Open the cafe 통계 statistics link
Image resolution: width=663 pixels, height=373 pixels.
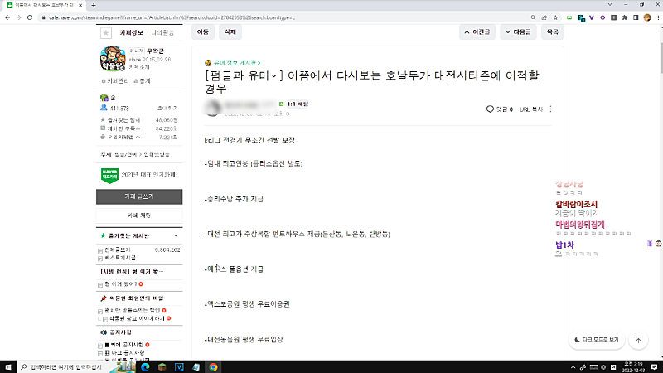pyautogui.click(x=142, y=80)
